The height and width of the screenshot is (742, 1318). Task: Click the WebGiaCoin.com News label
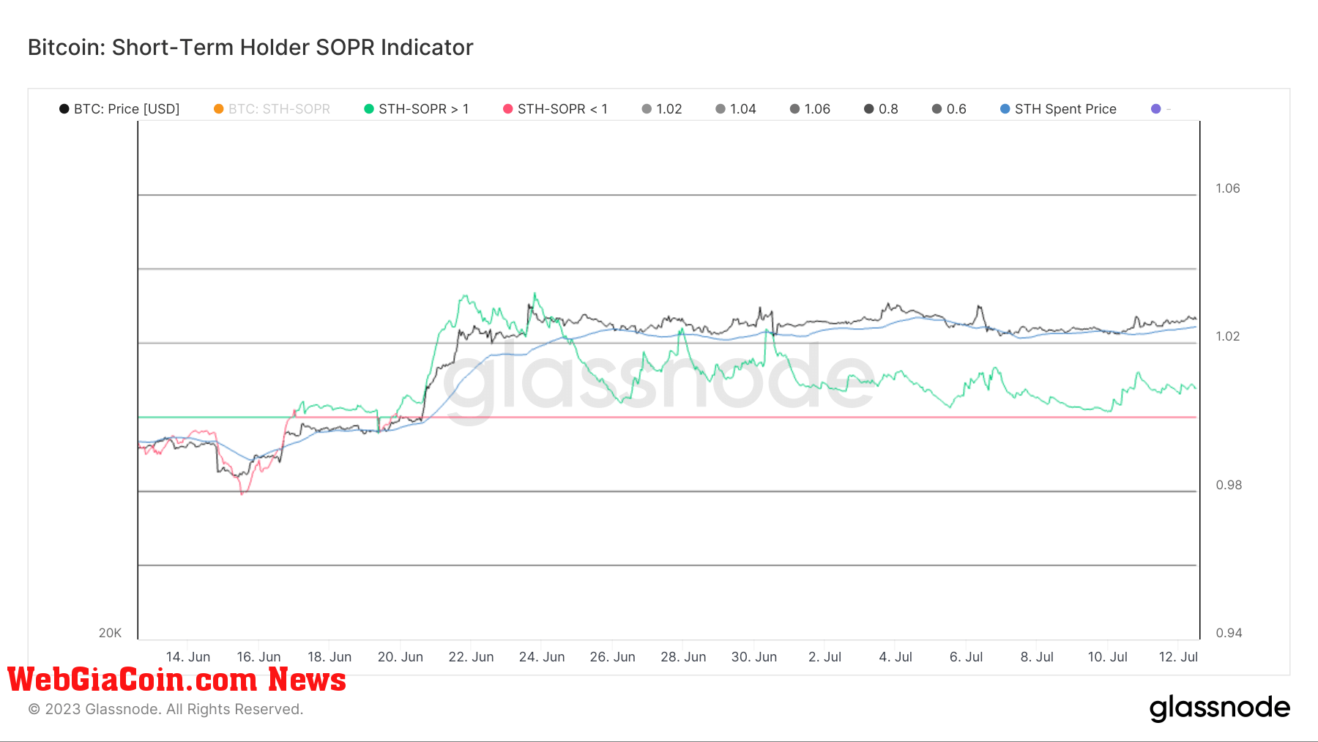[x=176, y=680]
